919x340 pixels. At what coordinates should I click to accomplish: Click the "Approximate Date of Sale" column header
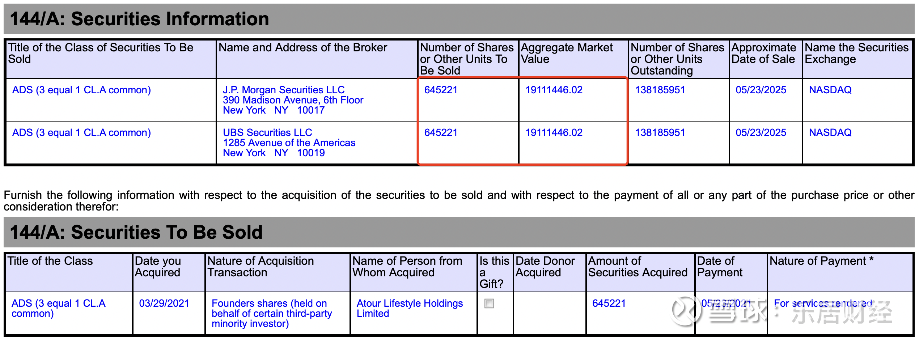tap(763, 53)
